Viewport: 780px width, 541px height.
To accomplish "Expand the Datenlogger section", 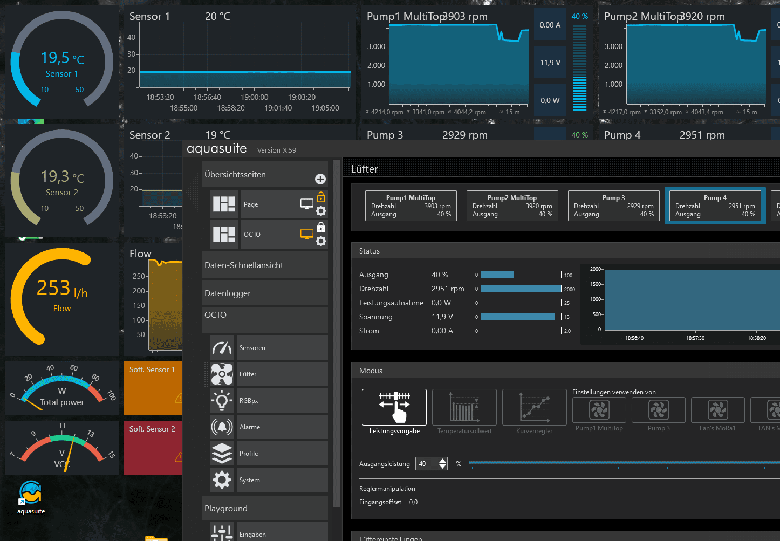I will coord(265,293).
